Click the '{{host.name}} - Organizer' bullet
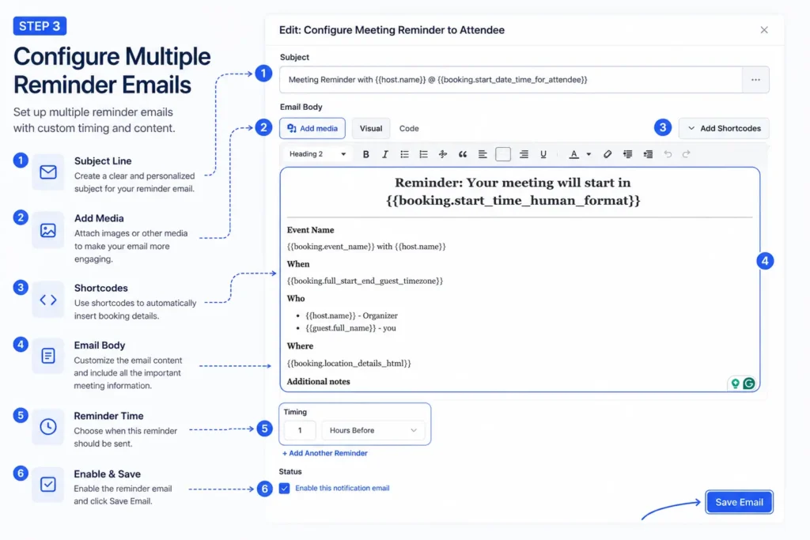The width and height of the screenshot is (810, 540). click(x=351, y=315)
